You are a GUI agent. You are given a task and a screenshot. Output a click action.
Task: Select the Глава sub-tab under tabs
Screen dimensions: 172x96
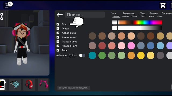tap(134, 16)
